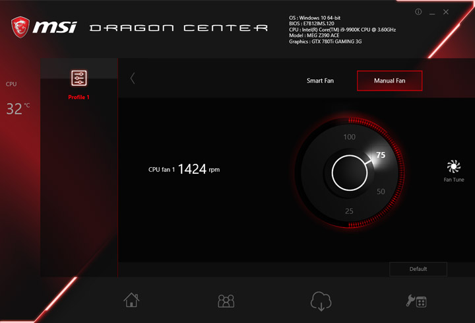This screenshot has height=323, width=475.
Task: Click the 'Graphics : GTX 780Ti GAMING 3G' line
Action: click(325, 42)
